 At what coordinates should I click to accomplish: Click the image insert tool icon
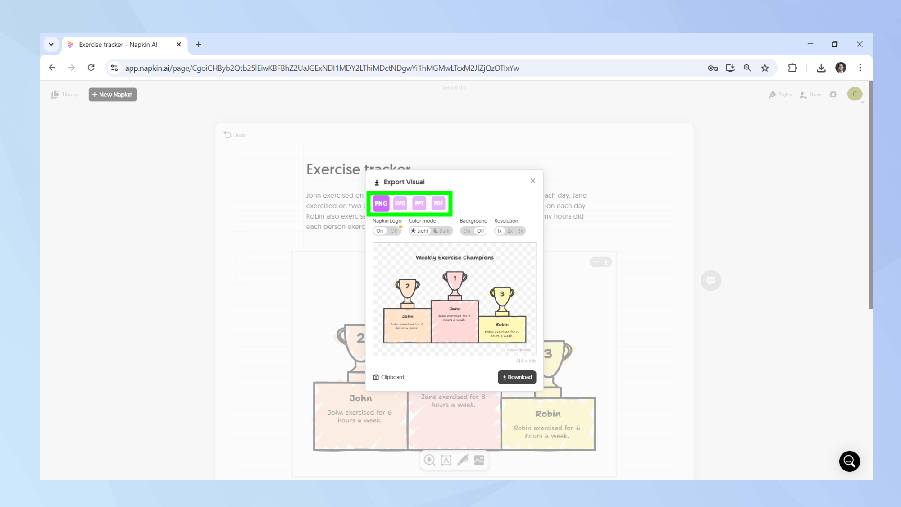(479, 460)
